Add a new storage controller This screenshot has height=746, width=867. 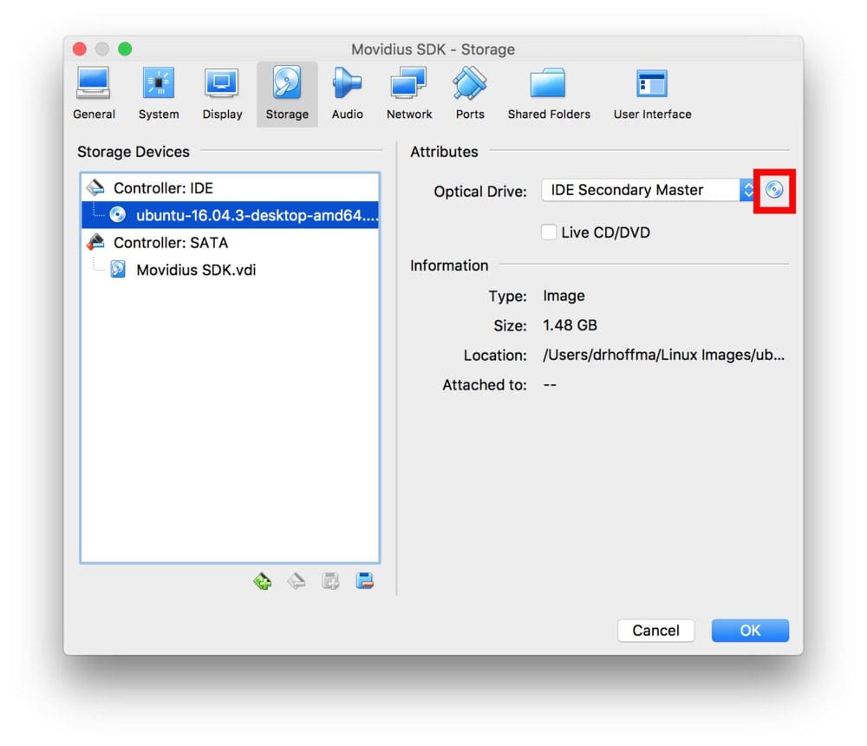tap(262, 580)
